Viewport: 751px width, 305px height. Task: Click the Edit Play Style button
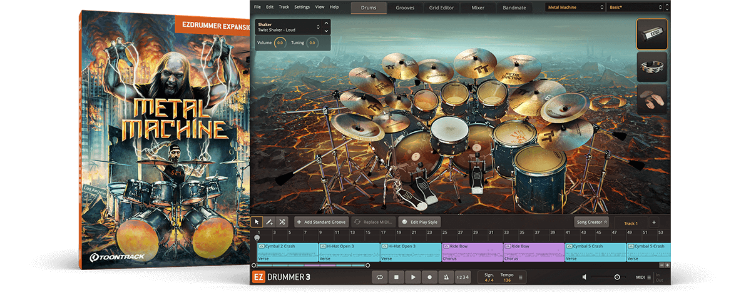click(x=420, y=222)
